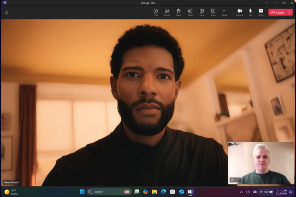Leave the meeting

277,12
